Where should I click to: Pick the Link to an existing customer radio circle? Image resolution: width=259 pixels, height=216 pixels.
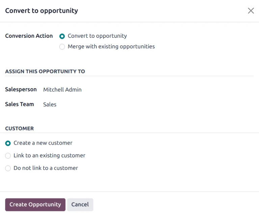coord(8,156)
